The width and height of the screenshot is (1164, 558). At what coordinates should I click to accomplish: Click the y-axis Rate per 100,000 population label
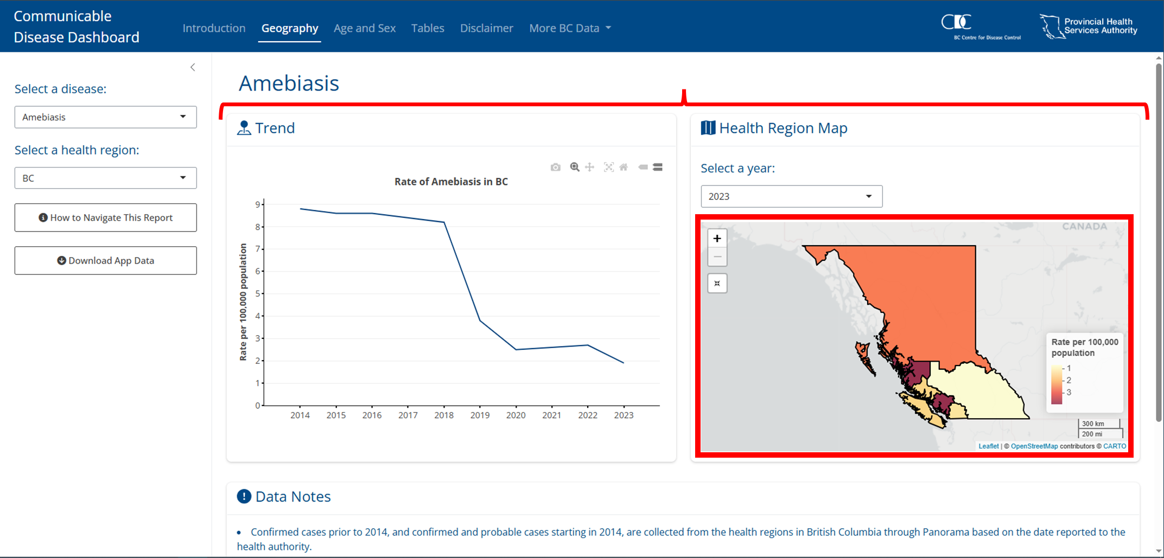coord(243,302)
